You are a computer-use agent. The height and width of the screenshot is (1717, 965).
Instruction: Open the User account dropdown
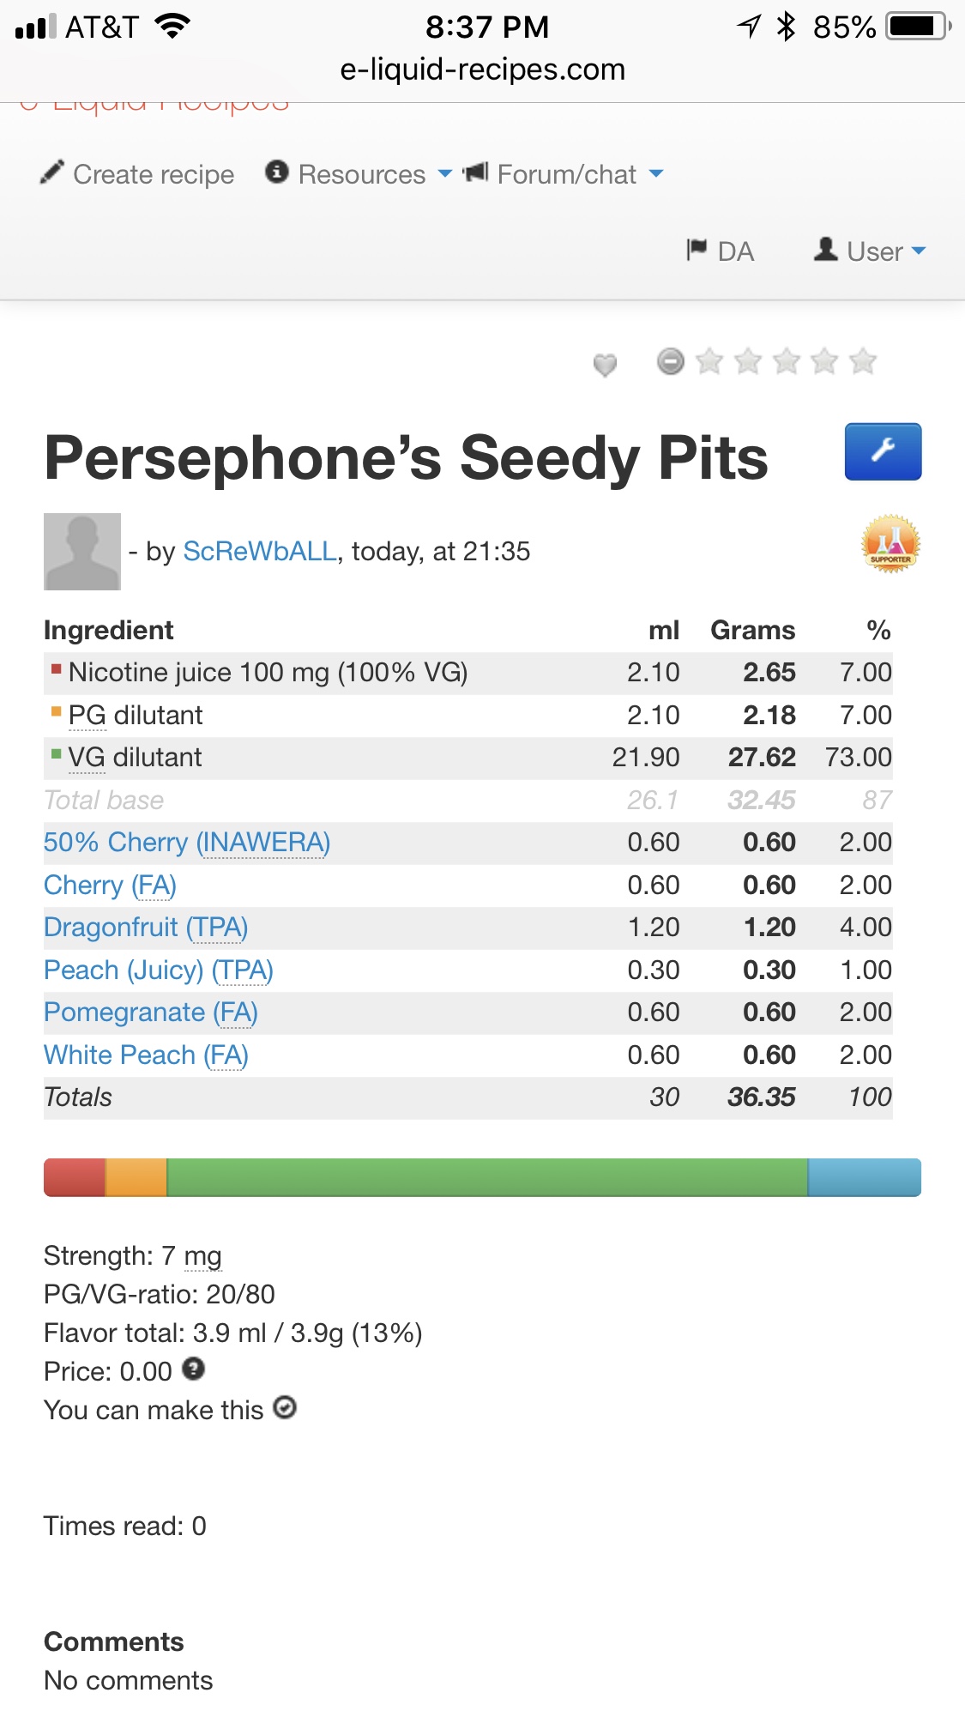(x=871, y=251)
